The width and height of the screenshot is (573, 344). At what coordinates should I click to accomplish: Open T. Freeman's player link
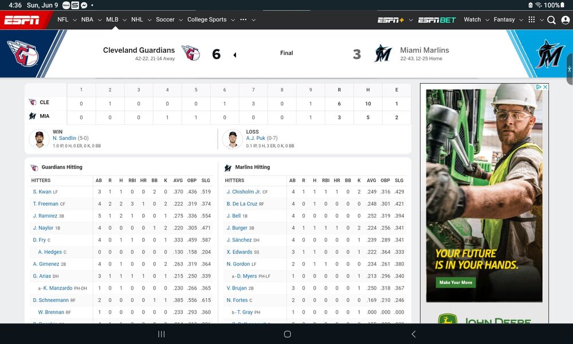tap(46, 204)
